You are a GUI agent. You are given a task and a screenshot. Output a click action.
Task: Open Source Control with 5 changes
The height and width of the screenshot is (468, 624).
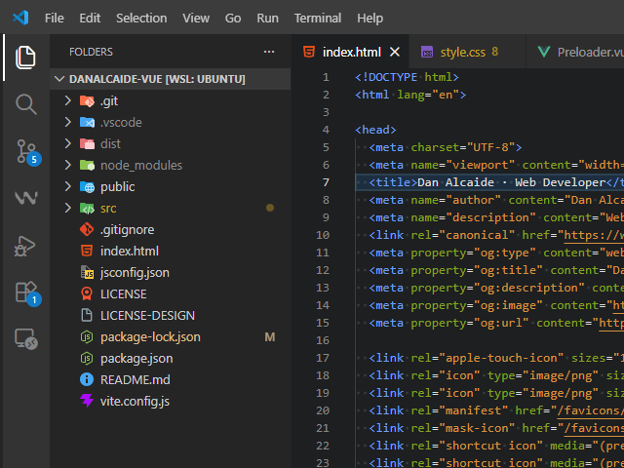[x=28, y=152]
